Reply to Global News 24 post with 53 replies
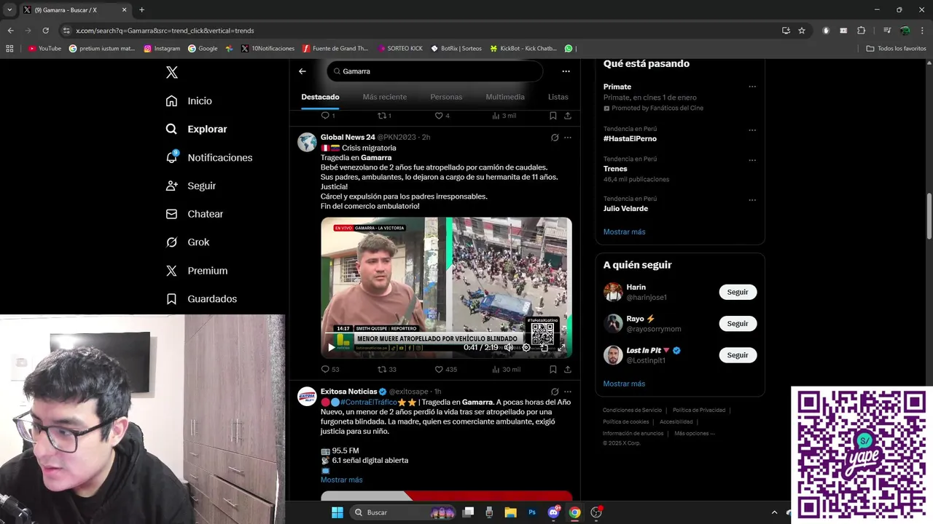Image resolution: width=933 pixels, height=524 pixels. [x=329, y=369]
